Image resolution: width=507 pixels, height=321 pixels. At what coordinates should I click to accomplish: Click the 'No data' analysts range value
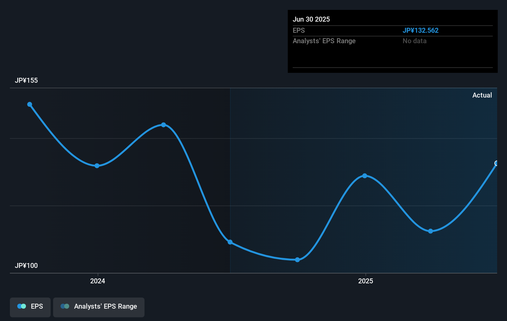tap(415, 41)
